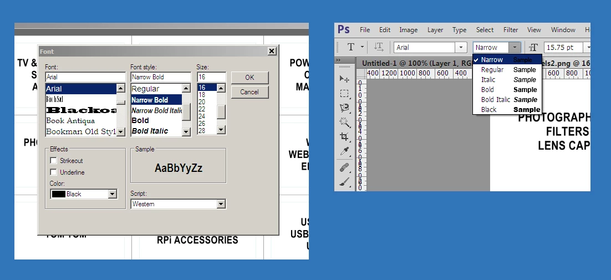Choose Italic from the style dropdown list

pos(507,79)
